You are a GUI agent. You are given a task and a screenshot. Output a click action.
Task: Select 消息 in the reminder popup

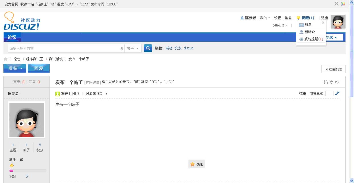[308, 25]
